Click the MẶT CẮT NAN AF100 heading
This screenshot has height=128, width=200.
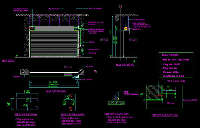coord(73,114)
